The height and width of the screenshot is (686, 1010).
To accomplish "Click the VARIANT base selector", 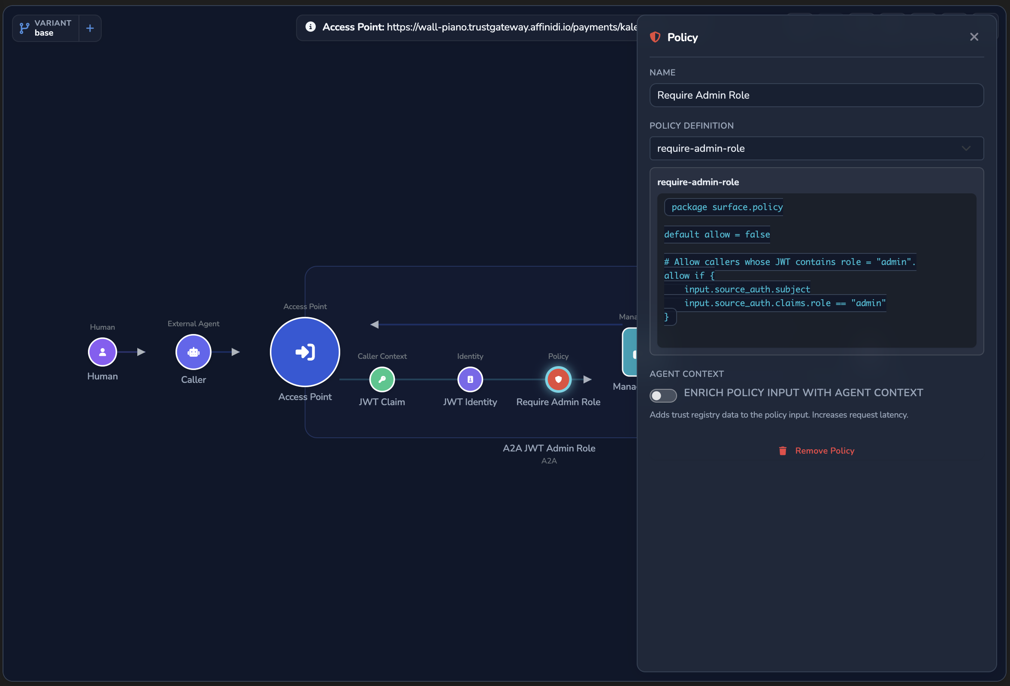I will pos(45,28).
